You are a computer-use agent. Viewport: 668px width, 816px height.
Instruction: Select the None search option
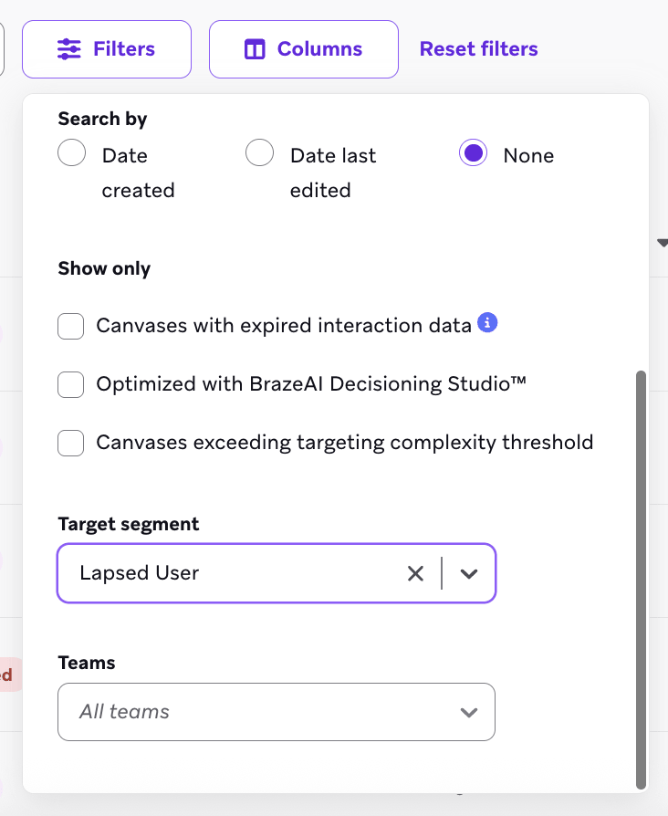tap(473, 152)
